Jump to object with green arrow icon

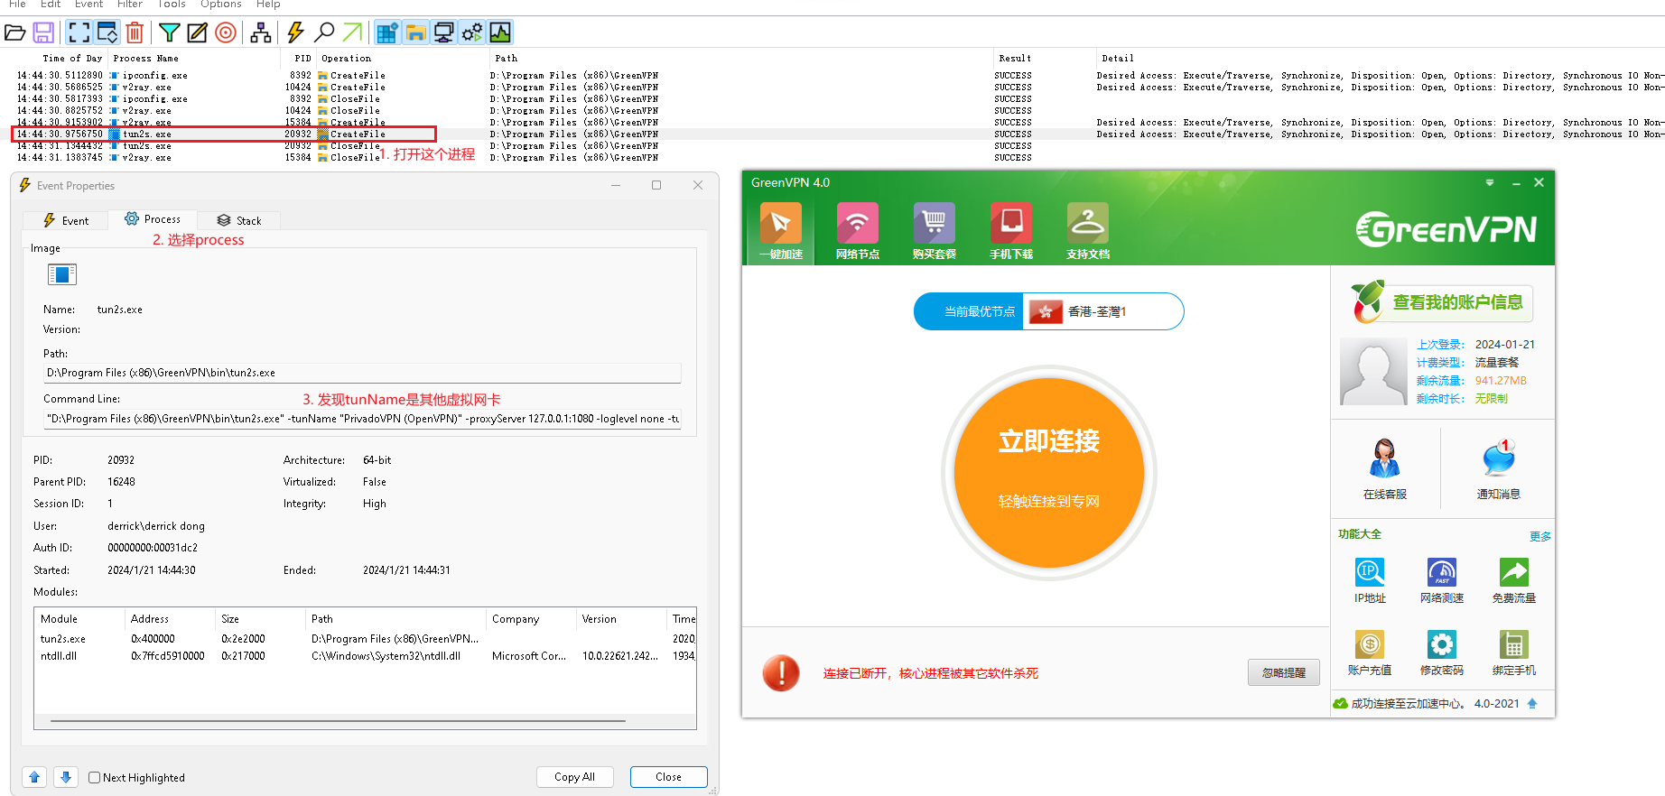pos(352,33)
